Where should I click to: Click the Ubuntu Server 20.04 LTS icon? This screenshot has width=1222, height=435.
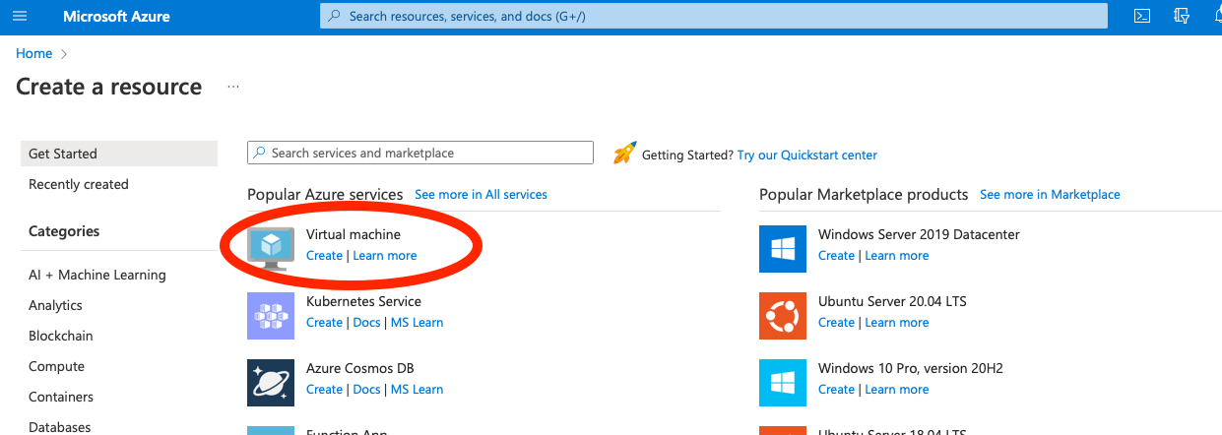[783, 315]
